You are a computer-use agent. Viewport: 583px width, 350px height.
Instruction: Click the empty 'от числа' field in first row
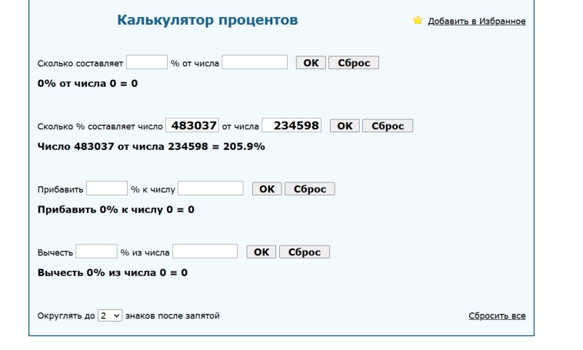click(x=255, y=63)
